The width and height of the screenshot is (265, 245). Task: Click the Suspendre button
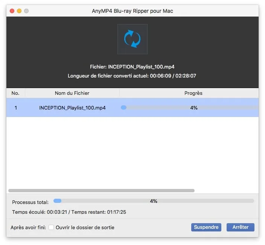(206, 227)
